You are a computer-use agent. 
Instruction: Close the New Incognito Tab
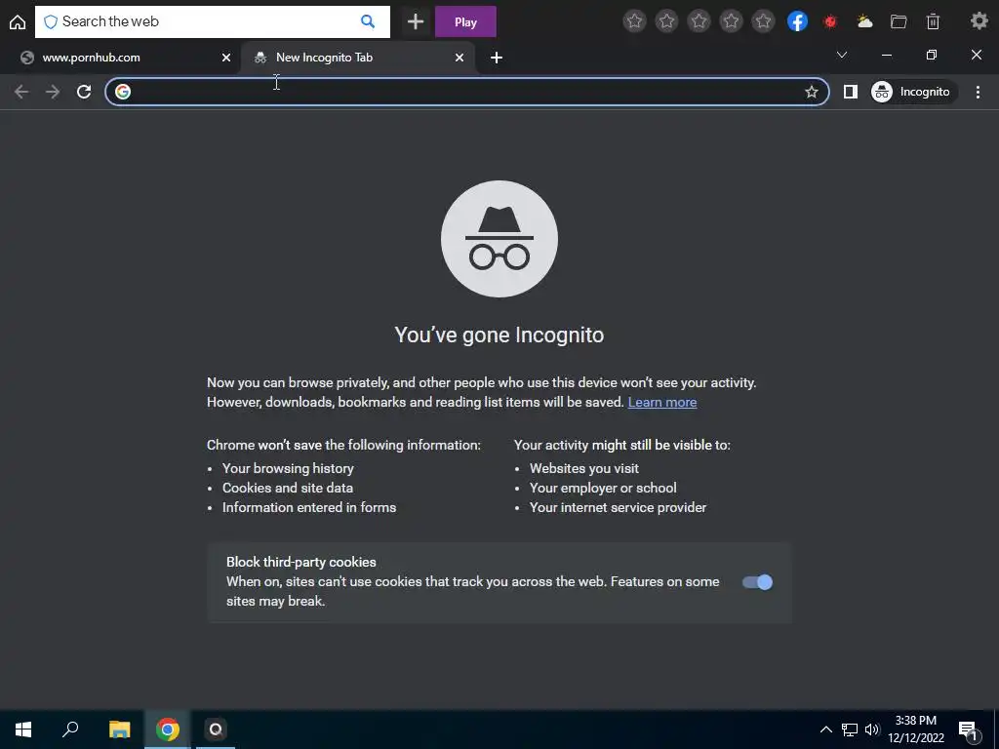pos(460,58)
